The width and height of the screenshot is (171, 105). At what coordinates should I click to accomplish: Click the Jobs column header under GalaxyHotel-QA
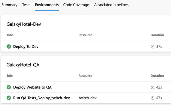[10, 76]
